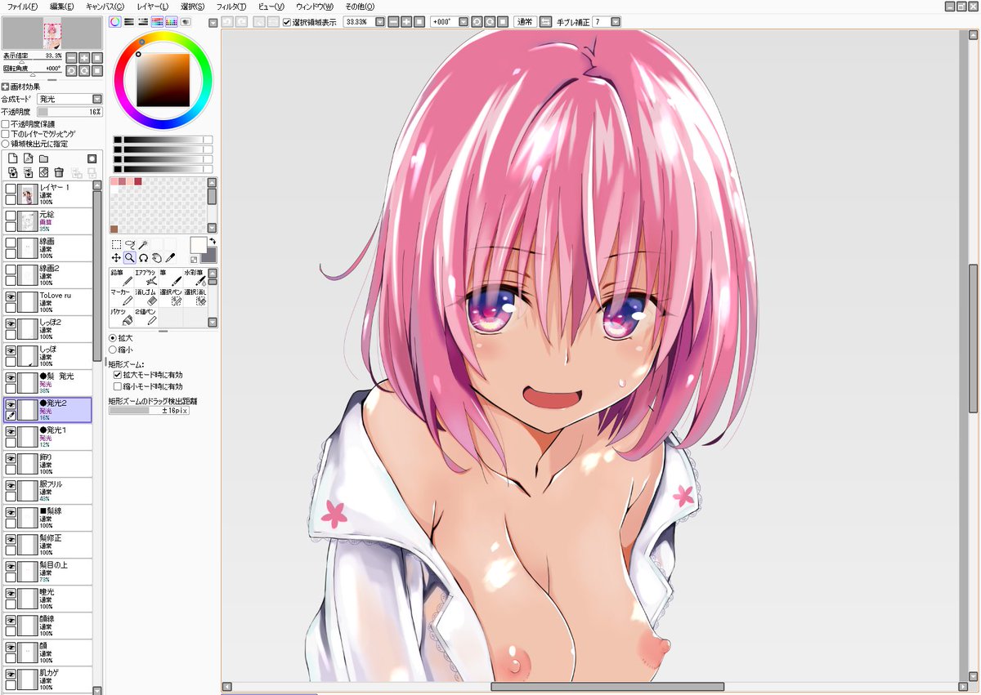Image resolution: width=981 pixels, height=695 pixels.
Task: Adjust the layer 不透明度 opacity slider
Action: pos(69,111)
